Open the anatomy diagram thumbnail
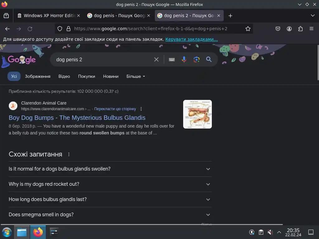 [x=197, y=114]
